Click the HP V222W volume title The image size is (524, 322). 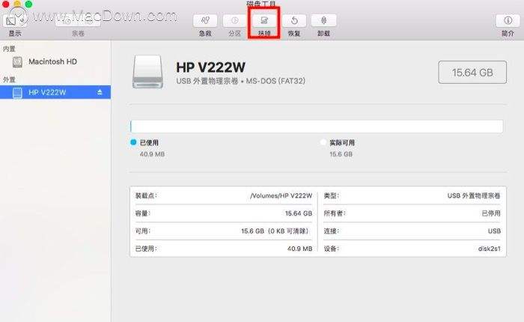[210, 67]
